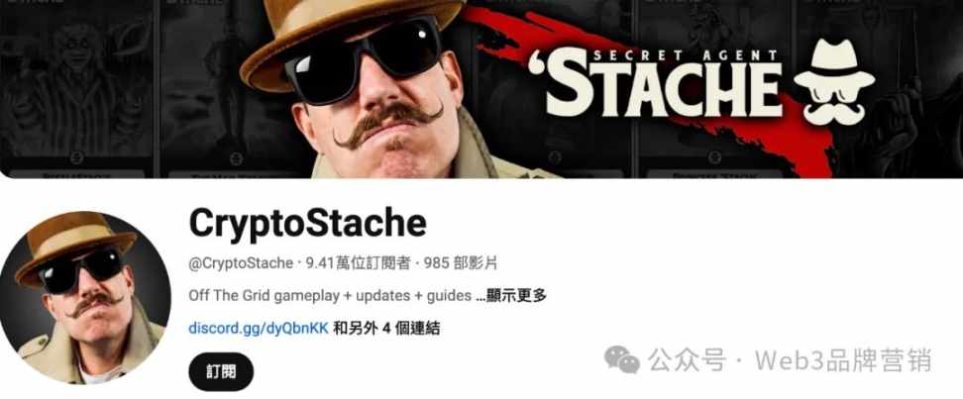Click the brown fedora hat in the banner
The width and height of the screenshot is (963, 399).
[x=351, y=37]
